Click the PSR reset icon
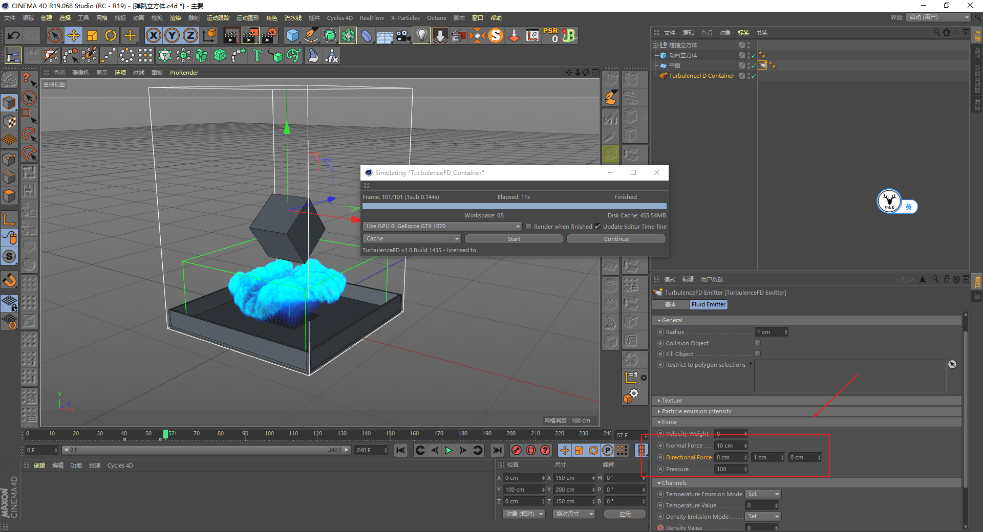The image size is (983, 532). [551, 35]
